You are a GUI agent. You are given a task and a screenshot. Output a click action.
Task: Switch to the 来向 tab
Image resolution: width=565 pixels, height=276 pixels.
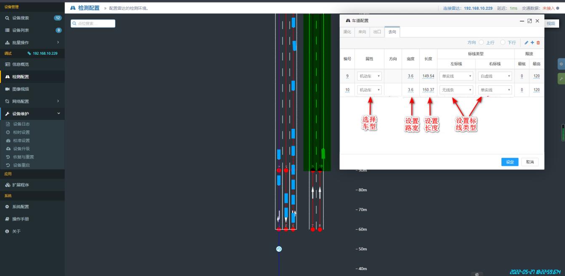coord(362,32)
